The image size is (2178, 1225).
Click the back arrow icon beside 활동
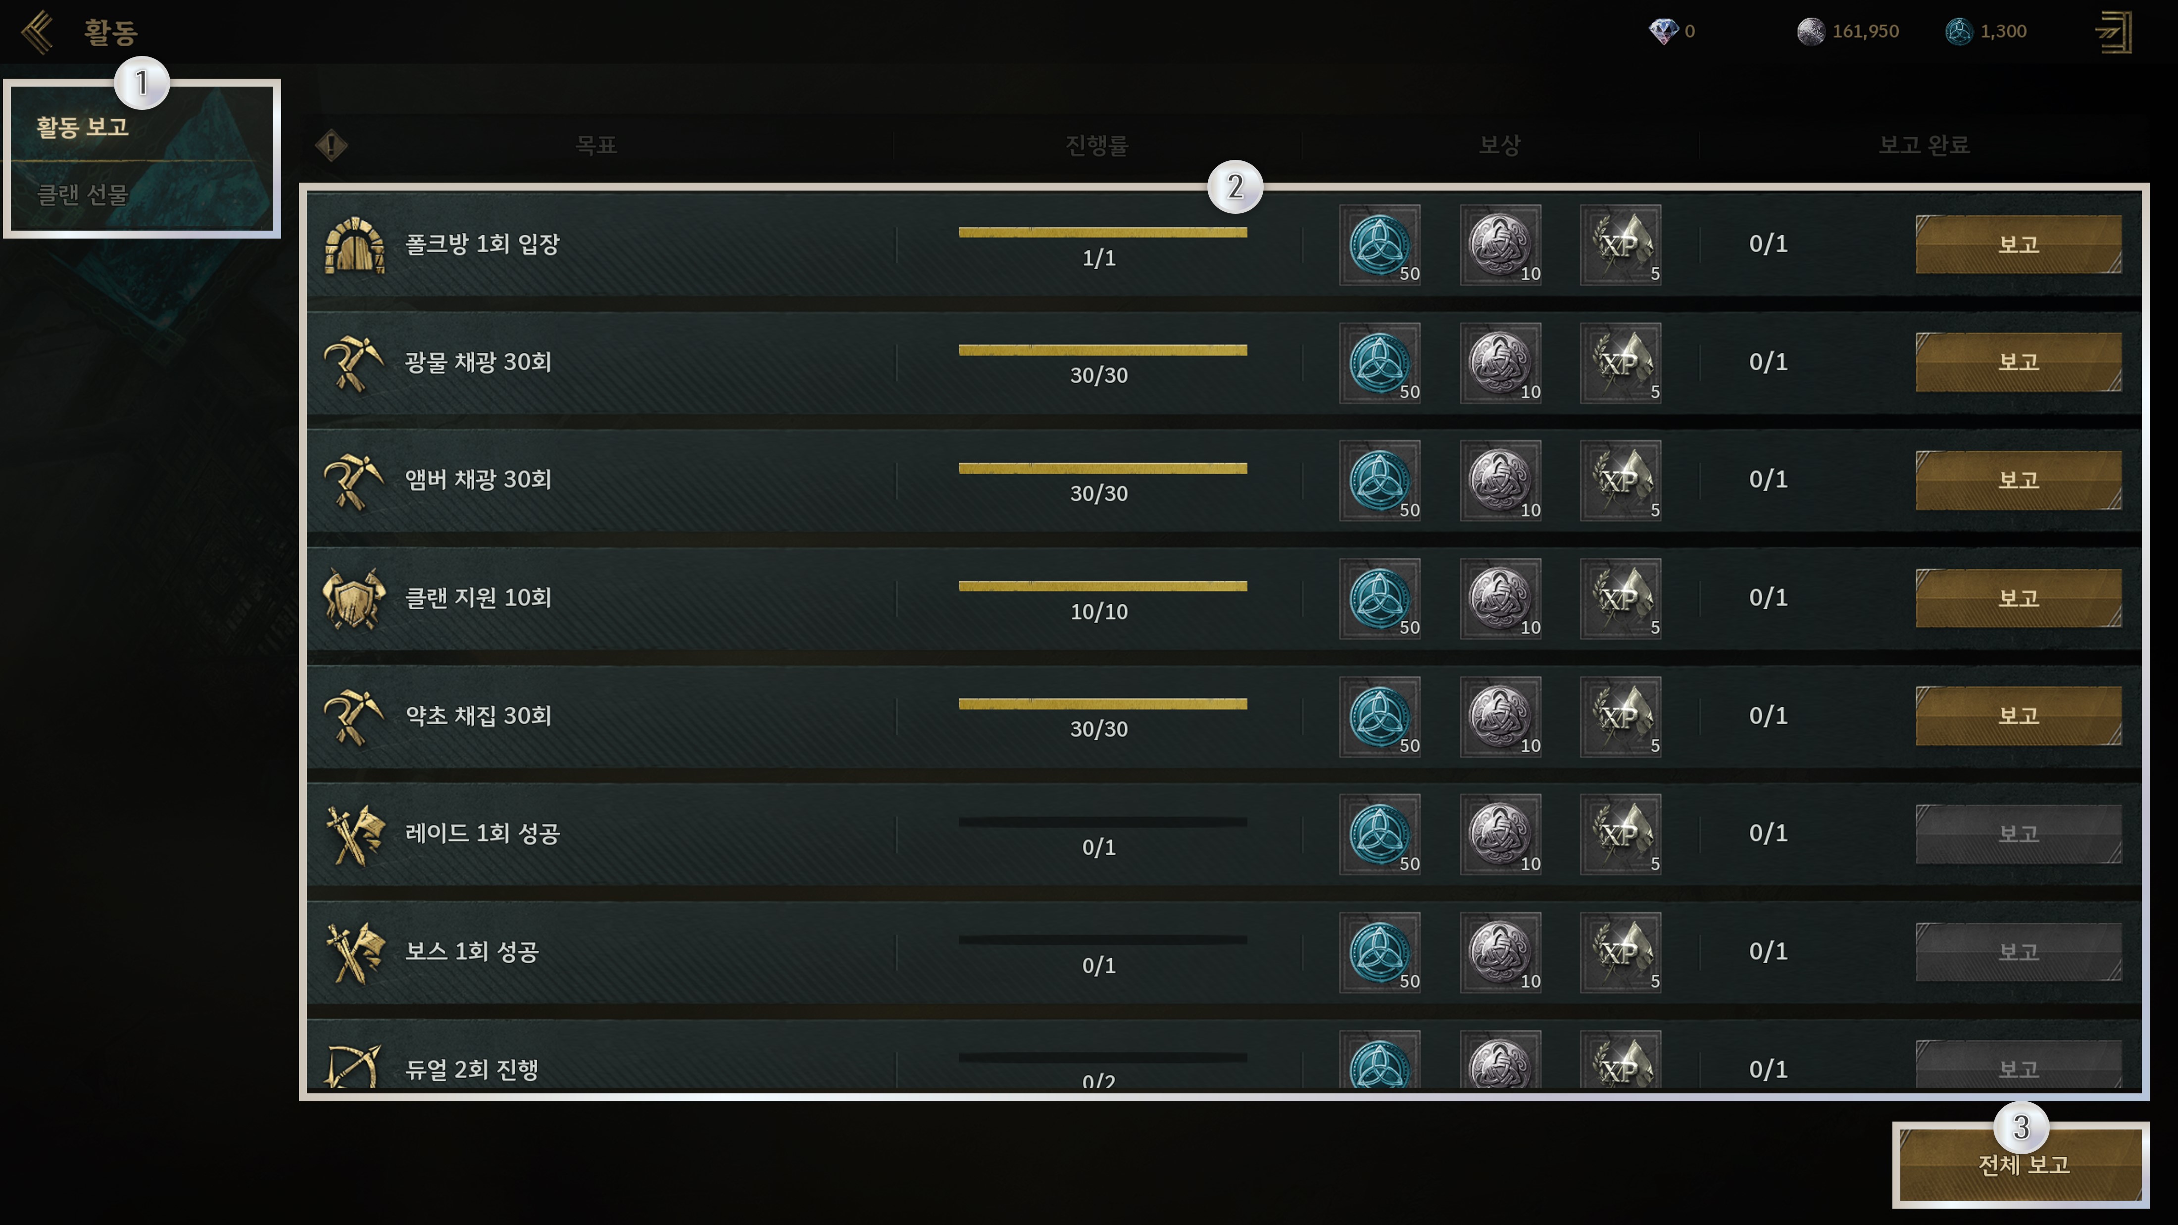(37, 32)
